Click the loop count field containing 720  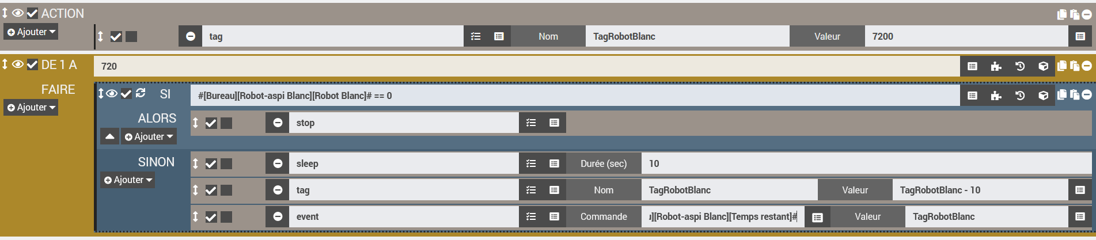(x=527, y=66)
